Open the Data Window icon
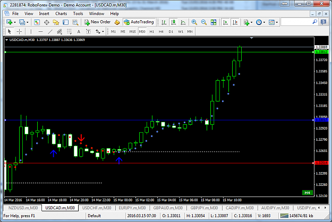 47,22
